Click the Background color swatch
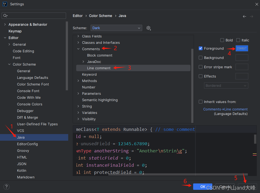 click(242, 58)
